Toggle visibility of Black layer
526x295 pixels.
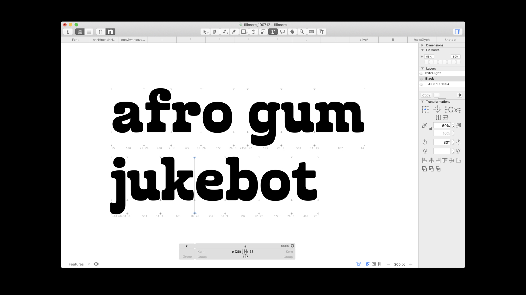[422, 79]
